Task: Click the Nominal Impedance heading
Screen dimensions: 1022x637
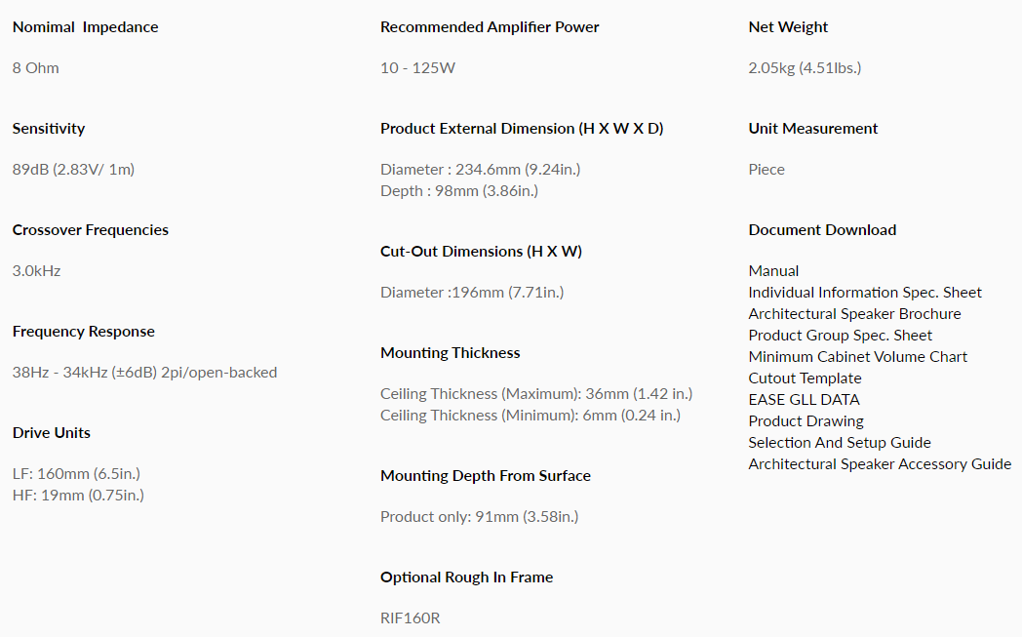Action: pos(85,27)
